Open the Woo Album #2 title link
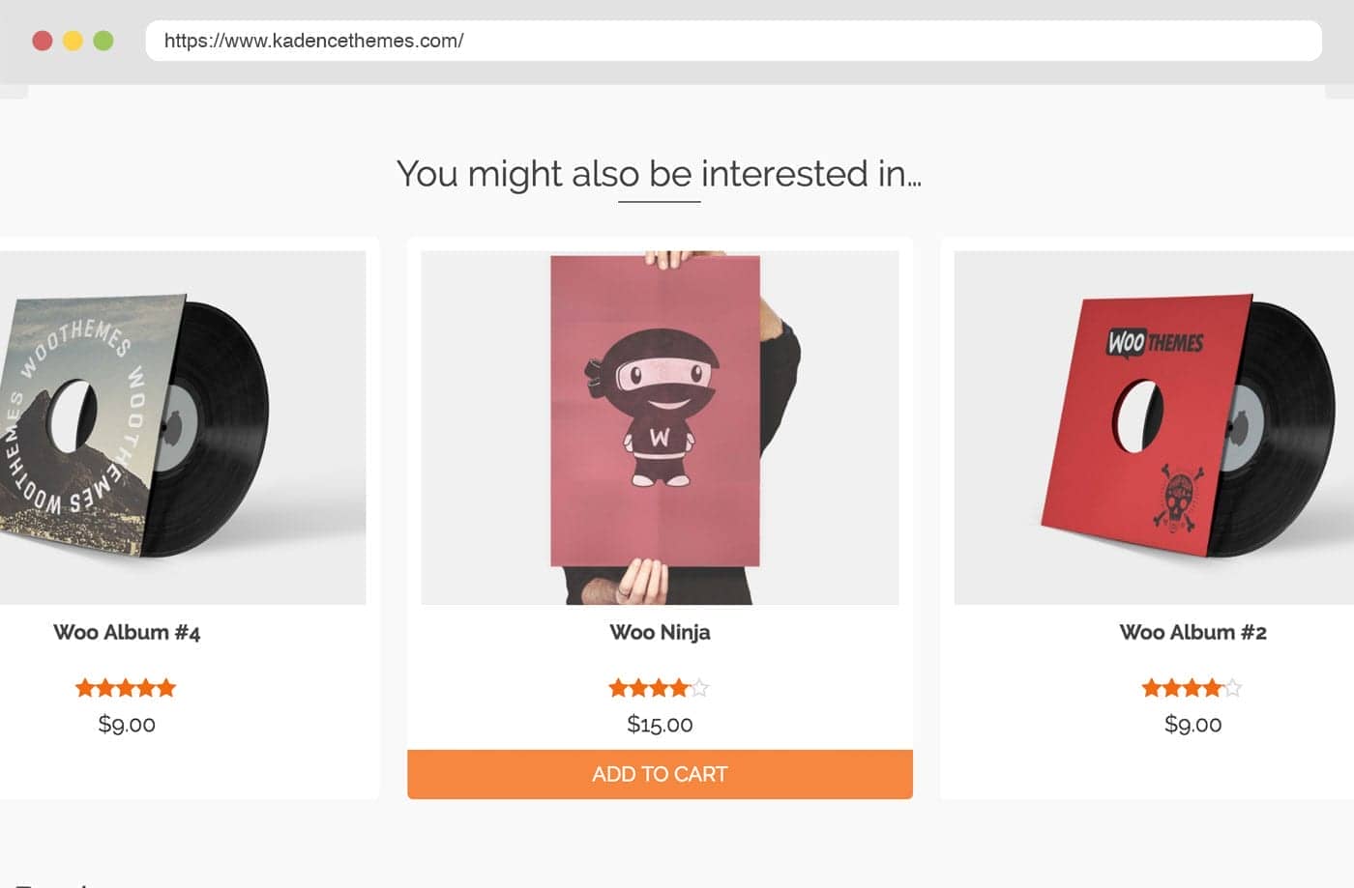Viewport: 1354px width, 888px height. click(x=1192, y=632)
